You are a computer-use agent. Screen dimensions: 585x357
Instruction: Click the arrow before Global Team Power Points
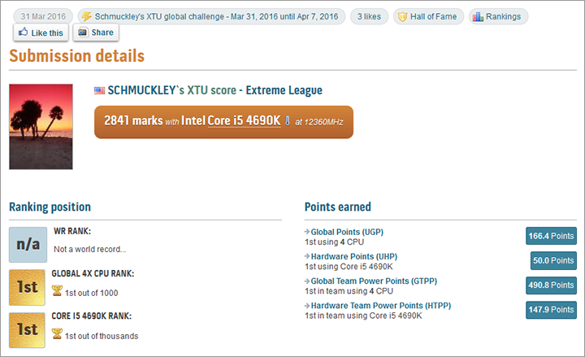pyautogui.click(x=307, y=281)
